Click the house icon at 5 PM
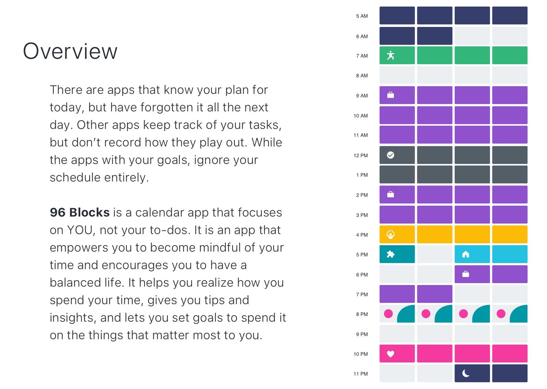 (x=466, y=254)
